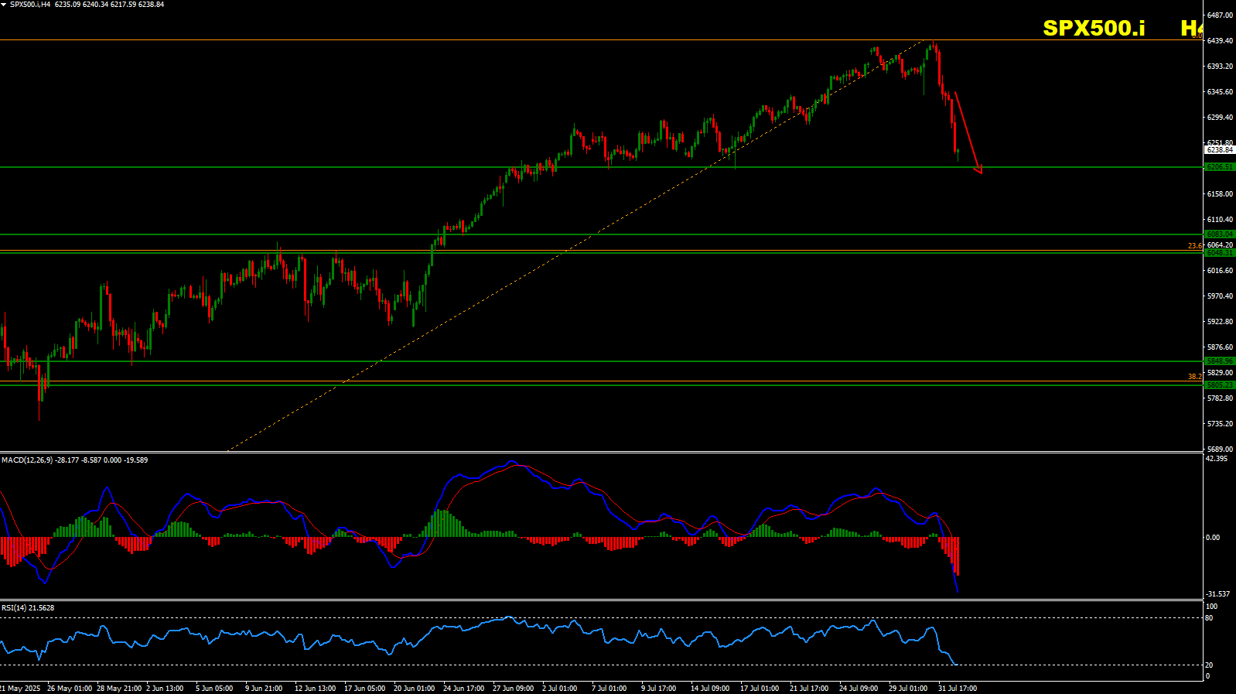
Task: Click the 21 May 2025 date on time axis
Action: pos(20,688)
